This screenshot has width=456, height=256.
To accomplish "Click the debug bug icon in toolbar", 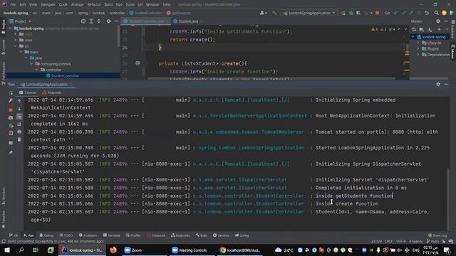I will pyautogui.click(x=351, y=13).
